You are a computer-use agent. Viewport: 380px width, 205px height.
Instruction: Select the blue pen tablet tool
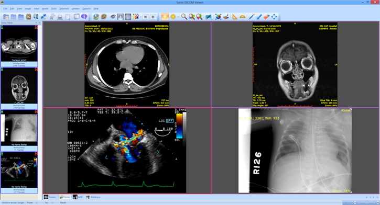pyautogui.click(x=209, y=17)
